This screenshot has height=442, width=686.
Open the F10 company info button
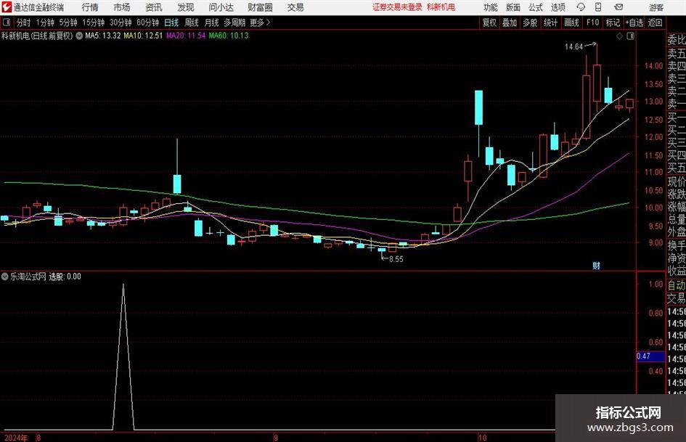592,22
